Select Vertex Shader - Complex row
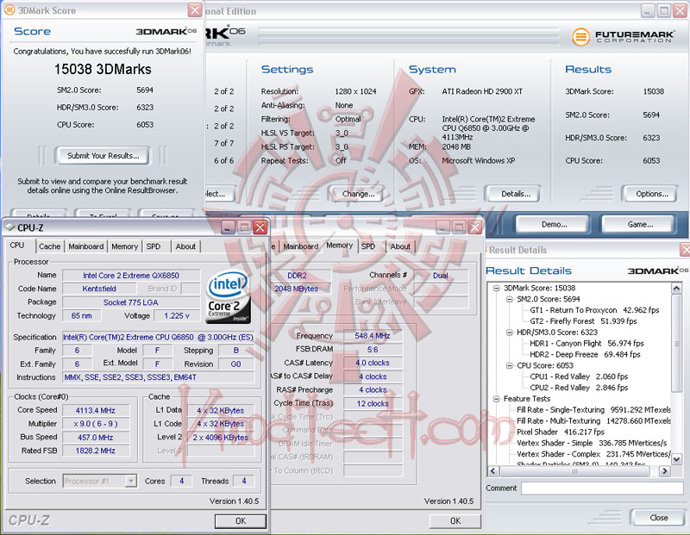This screenshot has width=690, height=535. (x=593, y=454)
